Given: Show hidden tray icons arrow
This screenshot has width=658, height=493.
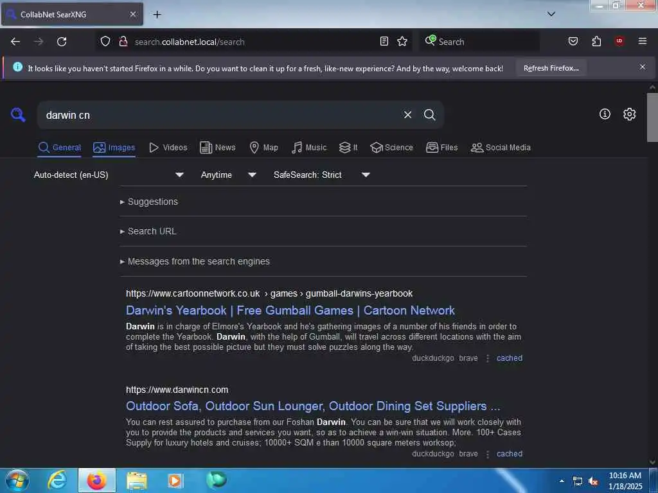Looking at the screenshot, I should (x=562, y=481).
